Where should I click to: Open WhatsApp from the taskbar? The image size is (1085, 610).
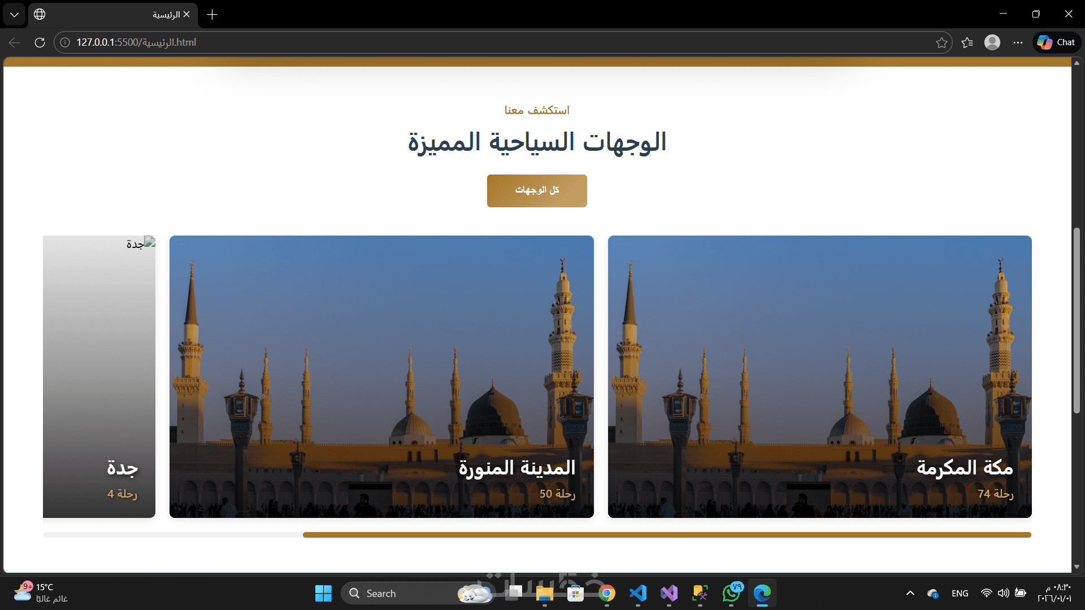[732, 593]
